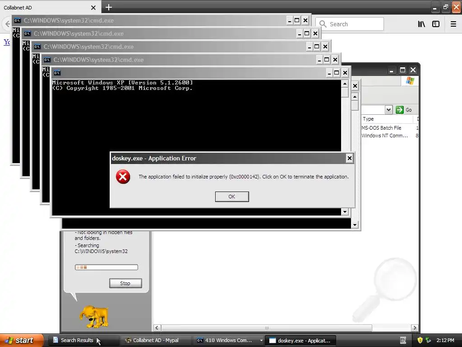
Task: Minimize the Search Results window
Action: pos(391,70)
